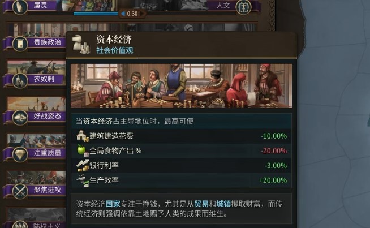The image size is (370, 228).
Task: Click the merchants counting coins illustration
Action: (181, 86)
